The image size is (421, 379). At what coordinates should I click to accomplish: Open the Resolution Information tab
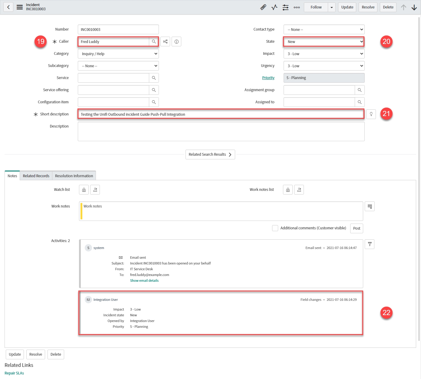point(74,176)
